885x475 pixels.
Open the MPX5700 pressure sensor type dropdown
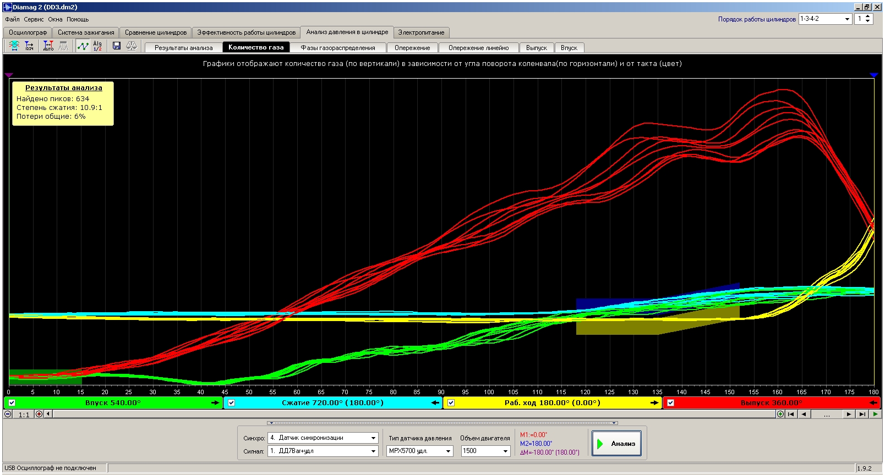coord(448,451)
